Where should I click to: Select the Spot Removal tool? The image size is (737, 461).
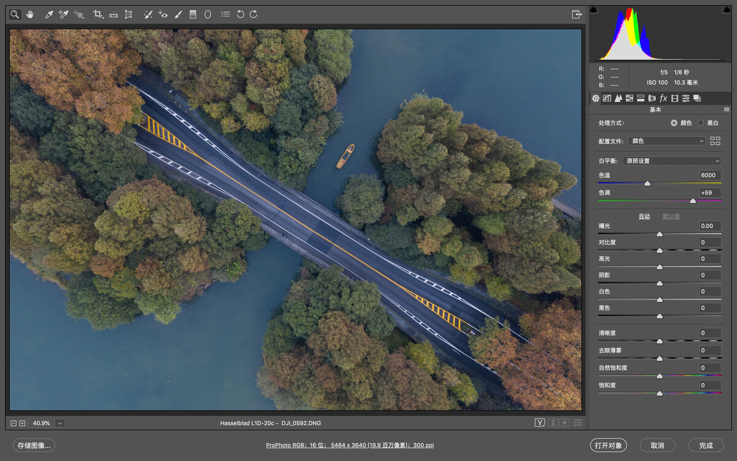click(x=148, y=14)
